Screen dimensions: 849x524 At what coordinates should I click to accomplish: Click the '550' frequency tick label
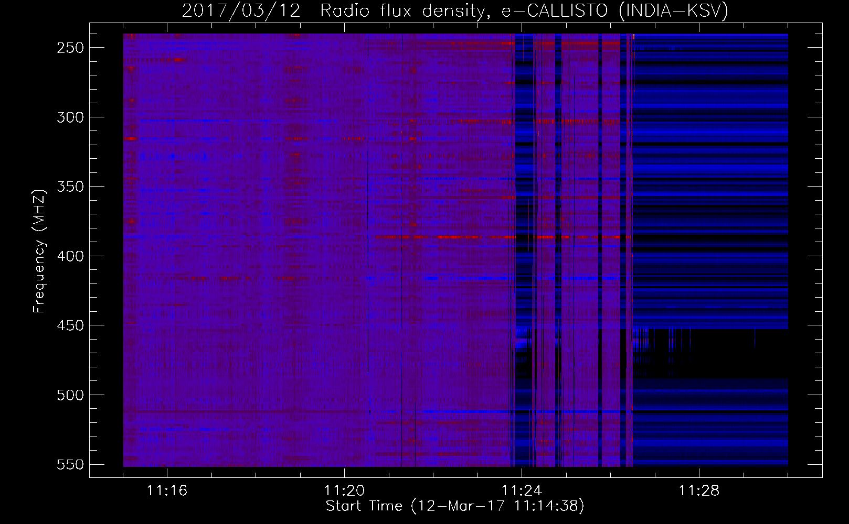point(70,465)
